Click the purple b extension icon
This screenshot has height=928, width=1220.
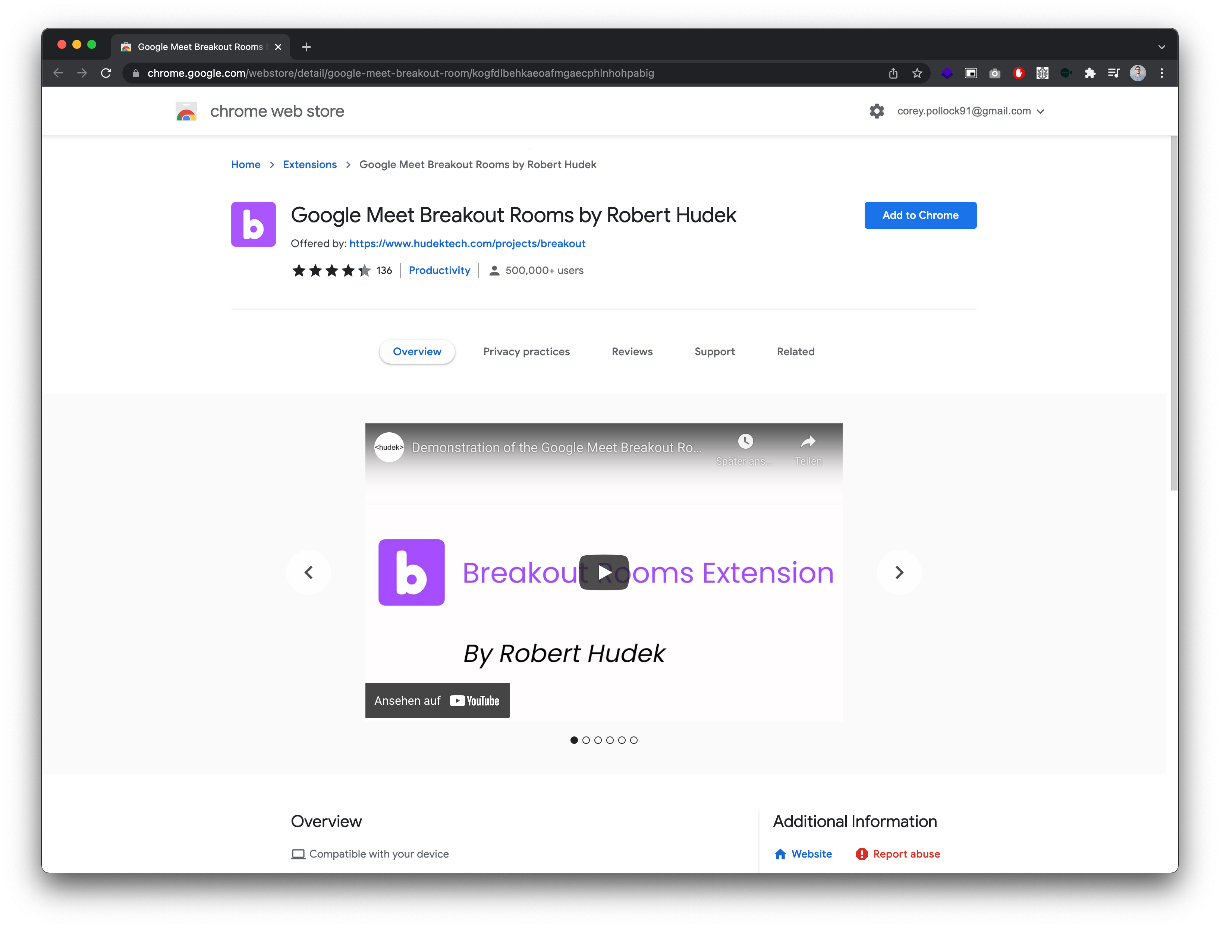254,224
